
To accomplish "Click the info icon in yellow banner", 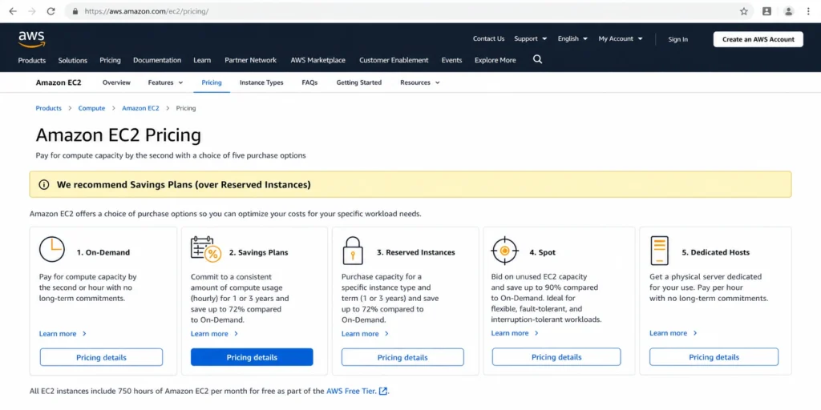I will 44,185.
